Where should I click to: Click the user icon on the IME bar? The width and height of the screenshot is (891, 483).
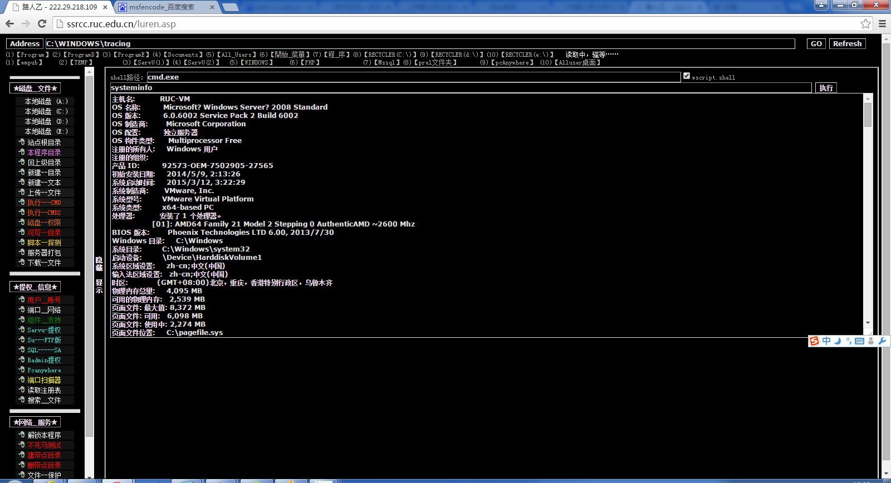click(x=871, y=341)
